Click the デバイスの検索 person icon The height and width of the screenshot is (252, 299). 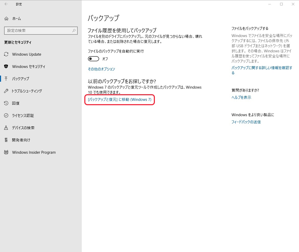click(6, 128)
